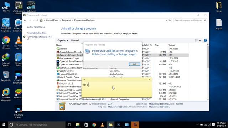This screenshot has height=128, width=228.
Task: Click Control Panel in the breadcrumb path
Action: pyautogui.click(x=52, y=20)
